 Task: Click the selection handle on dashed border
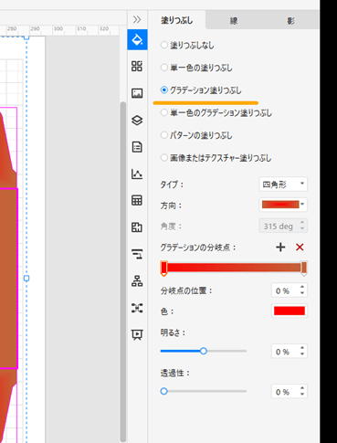pyautogui.click(x=26, y=278)
